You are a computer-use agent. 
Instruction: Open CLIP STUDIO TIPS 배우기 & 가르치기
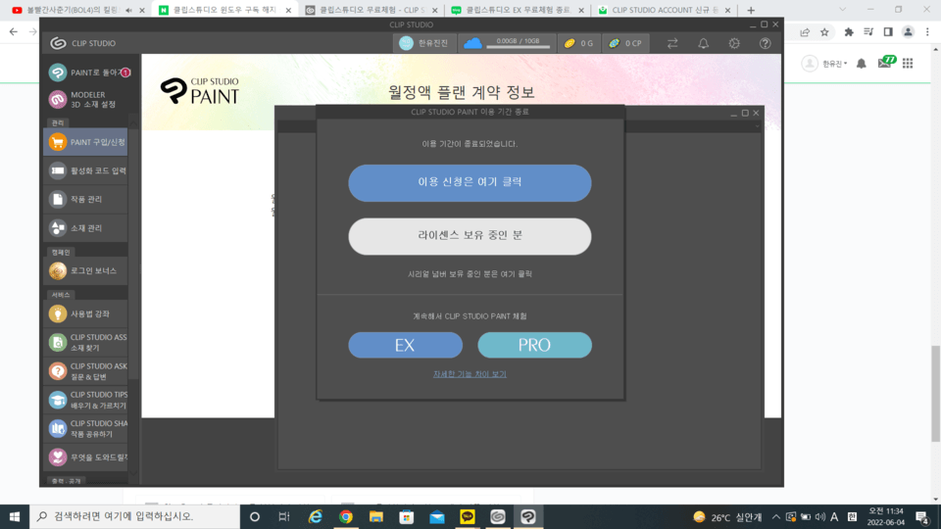[x=86, y=400]
